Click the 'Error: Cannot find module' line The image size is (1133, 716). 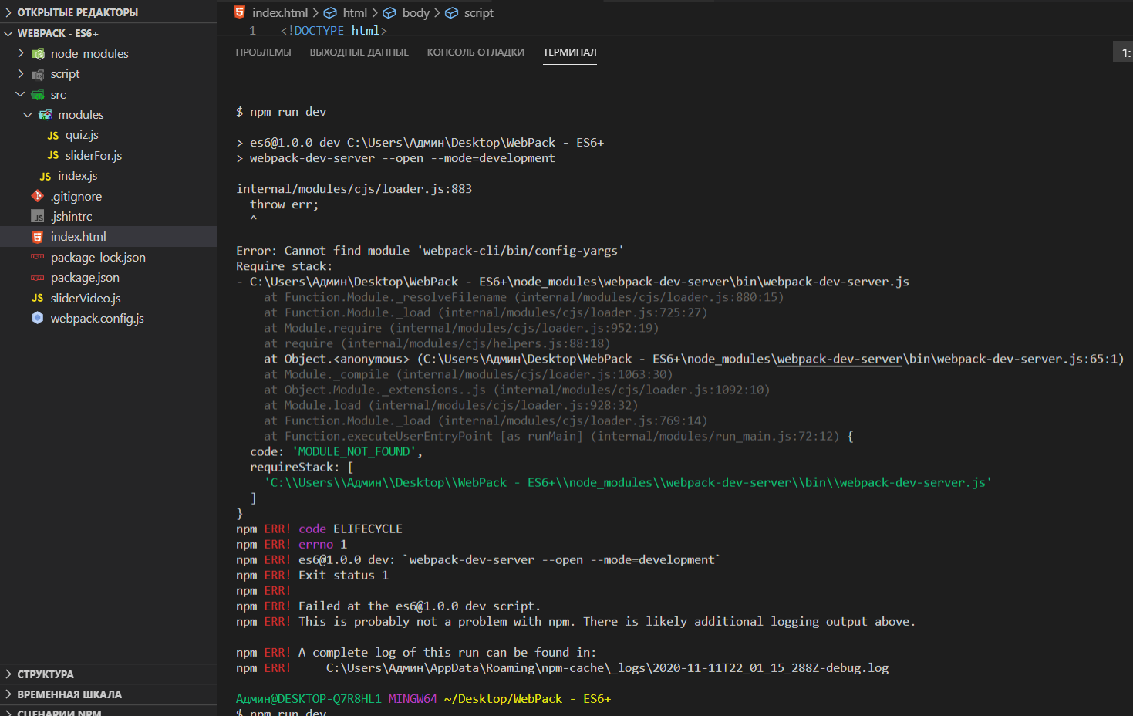click(x=430, y=251)
